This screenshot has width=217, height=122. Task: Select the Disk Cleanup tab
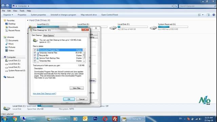(x=37, y=35)
